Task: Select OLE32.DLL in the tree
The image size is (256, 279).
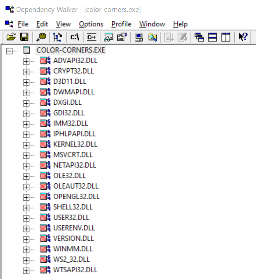Action: 69,176
